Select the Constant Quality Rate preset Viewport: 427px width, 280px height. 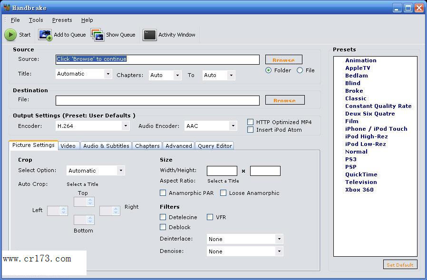point(378,106)
